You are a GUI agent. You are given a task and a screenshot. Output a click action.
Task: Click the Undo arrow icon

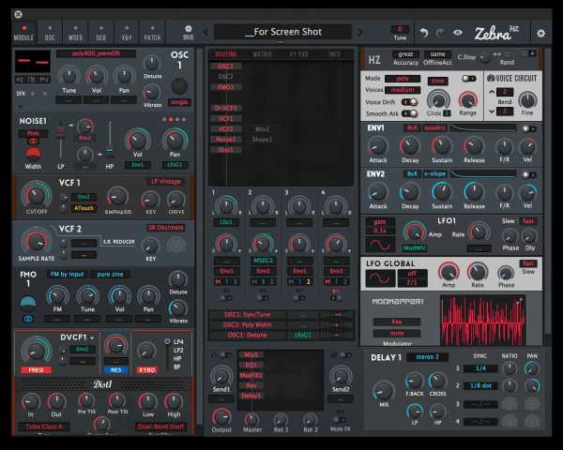coord(424,33)
